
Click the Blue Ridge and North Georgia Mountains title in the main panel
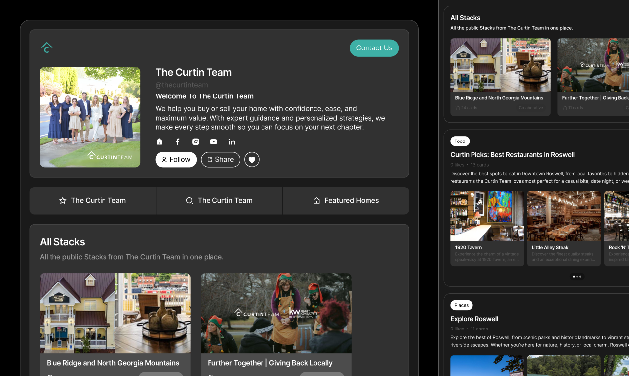tap(113, 363)
